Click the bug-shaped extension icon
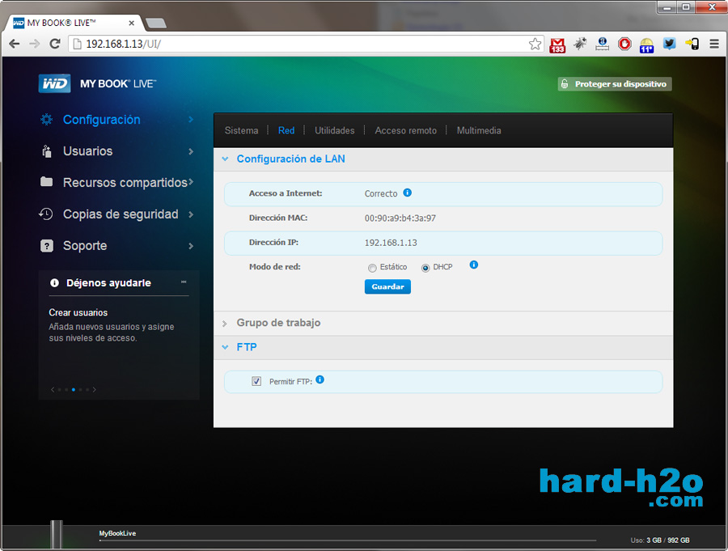The image size is (728, 551). (580, 45)
